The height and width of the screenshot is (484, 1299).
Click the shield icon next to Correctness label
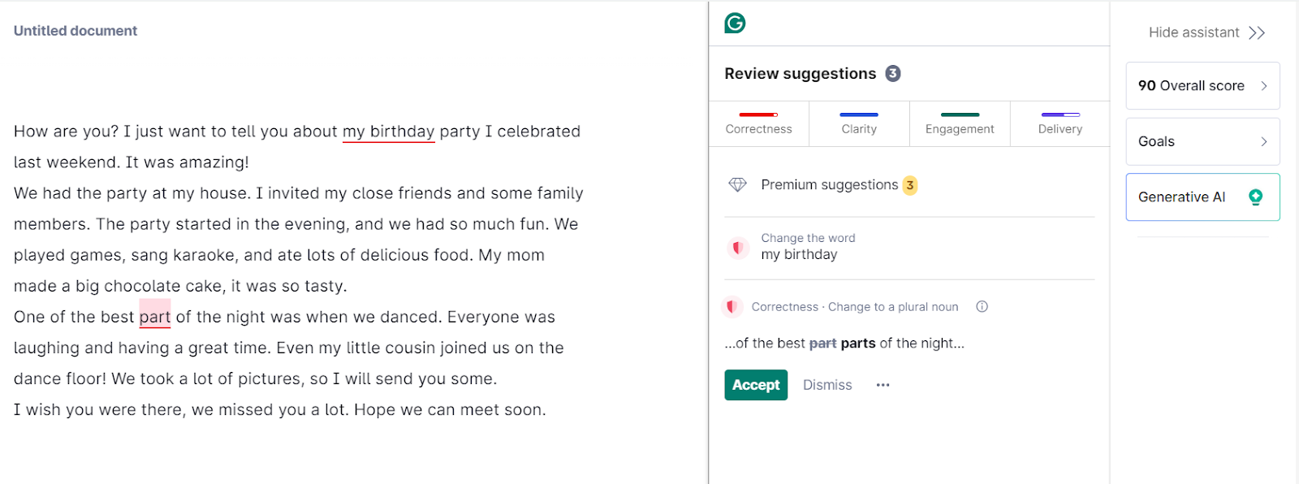pyautogui.click(x=731, y=307)
